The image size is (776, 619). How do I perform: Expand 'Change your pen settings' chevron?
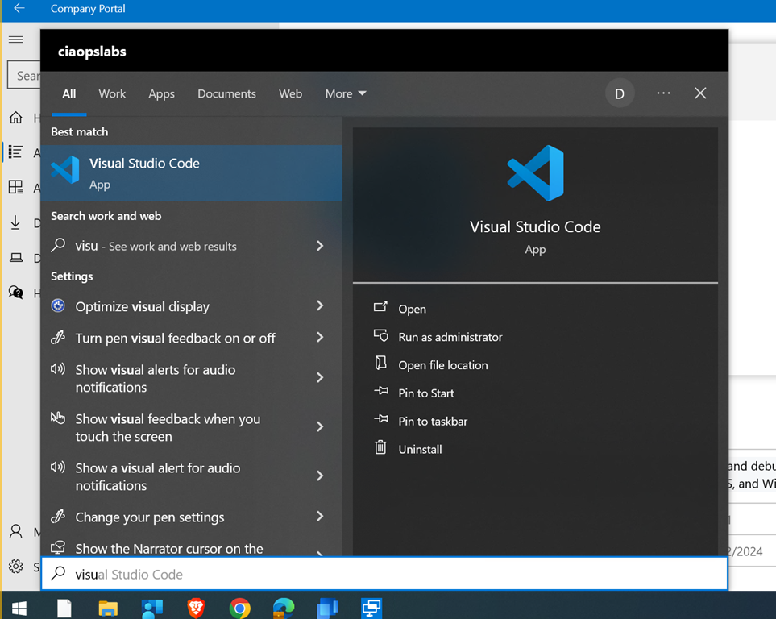point(320,517)
